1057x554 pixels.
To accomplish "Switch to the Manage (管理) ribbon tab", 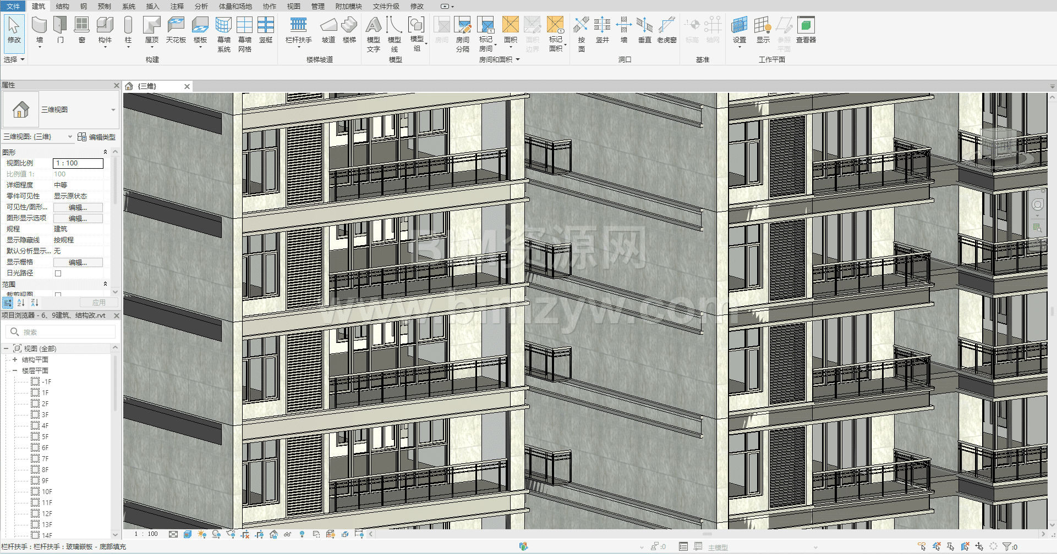I will tap(317, 6).
